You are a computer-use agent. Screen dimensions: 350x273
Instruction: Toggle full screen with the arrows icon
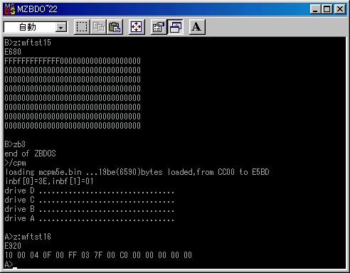(137, 27)
